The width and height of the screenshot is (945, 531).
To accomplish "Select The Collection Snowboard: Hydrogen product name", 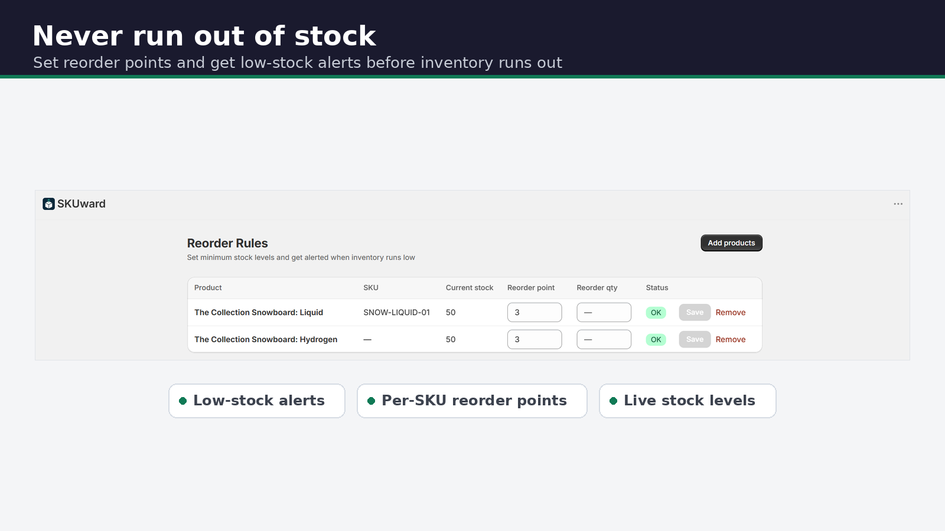I will click(x=266, y=339).
